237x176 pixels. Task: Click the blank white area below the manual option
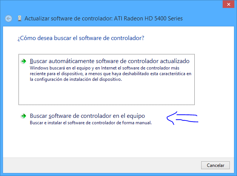[119, 141]
